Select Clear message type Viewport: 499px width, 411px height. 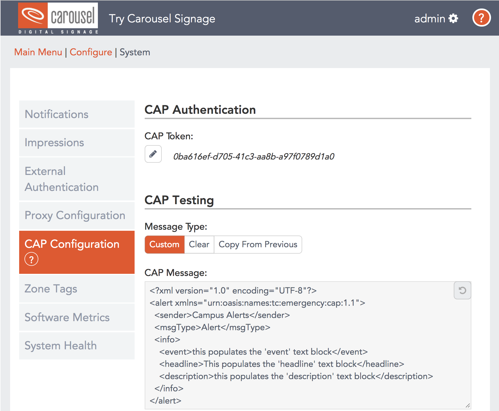(x=199, y=244)
